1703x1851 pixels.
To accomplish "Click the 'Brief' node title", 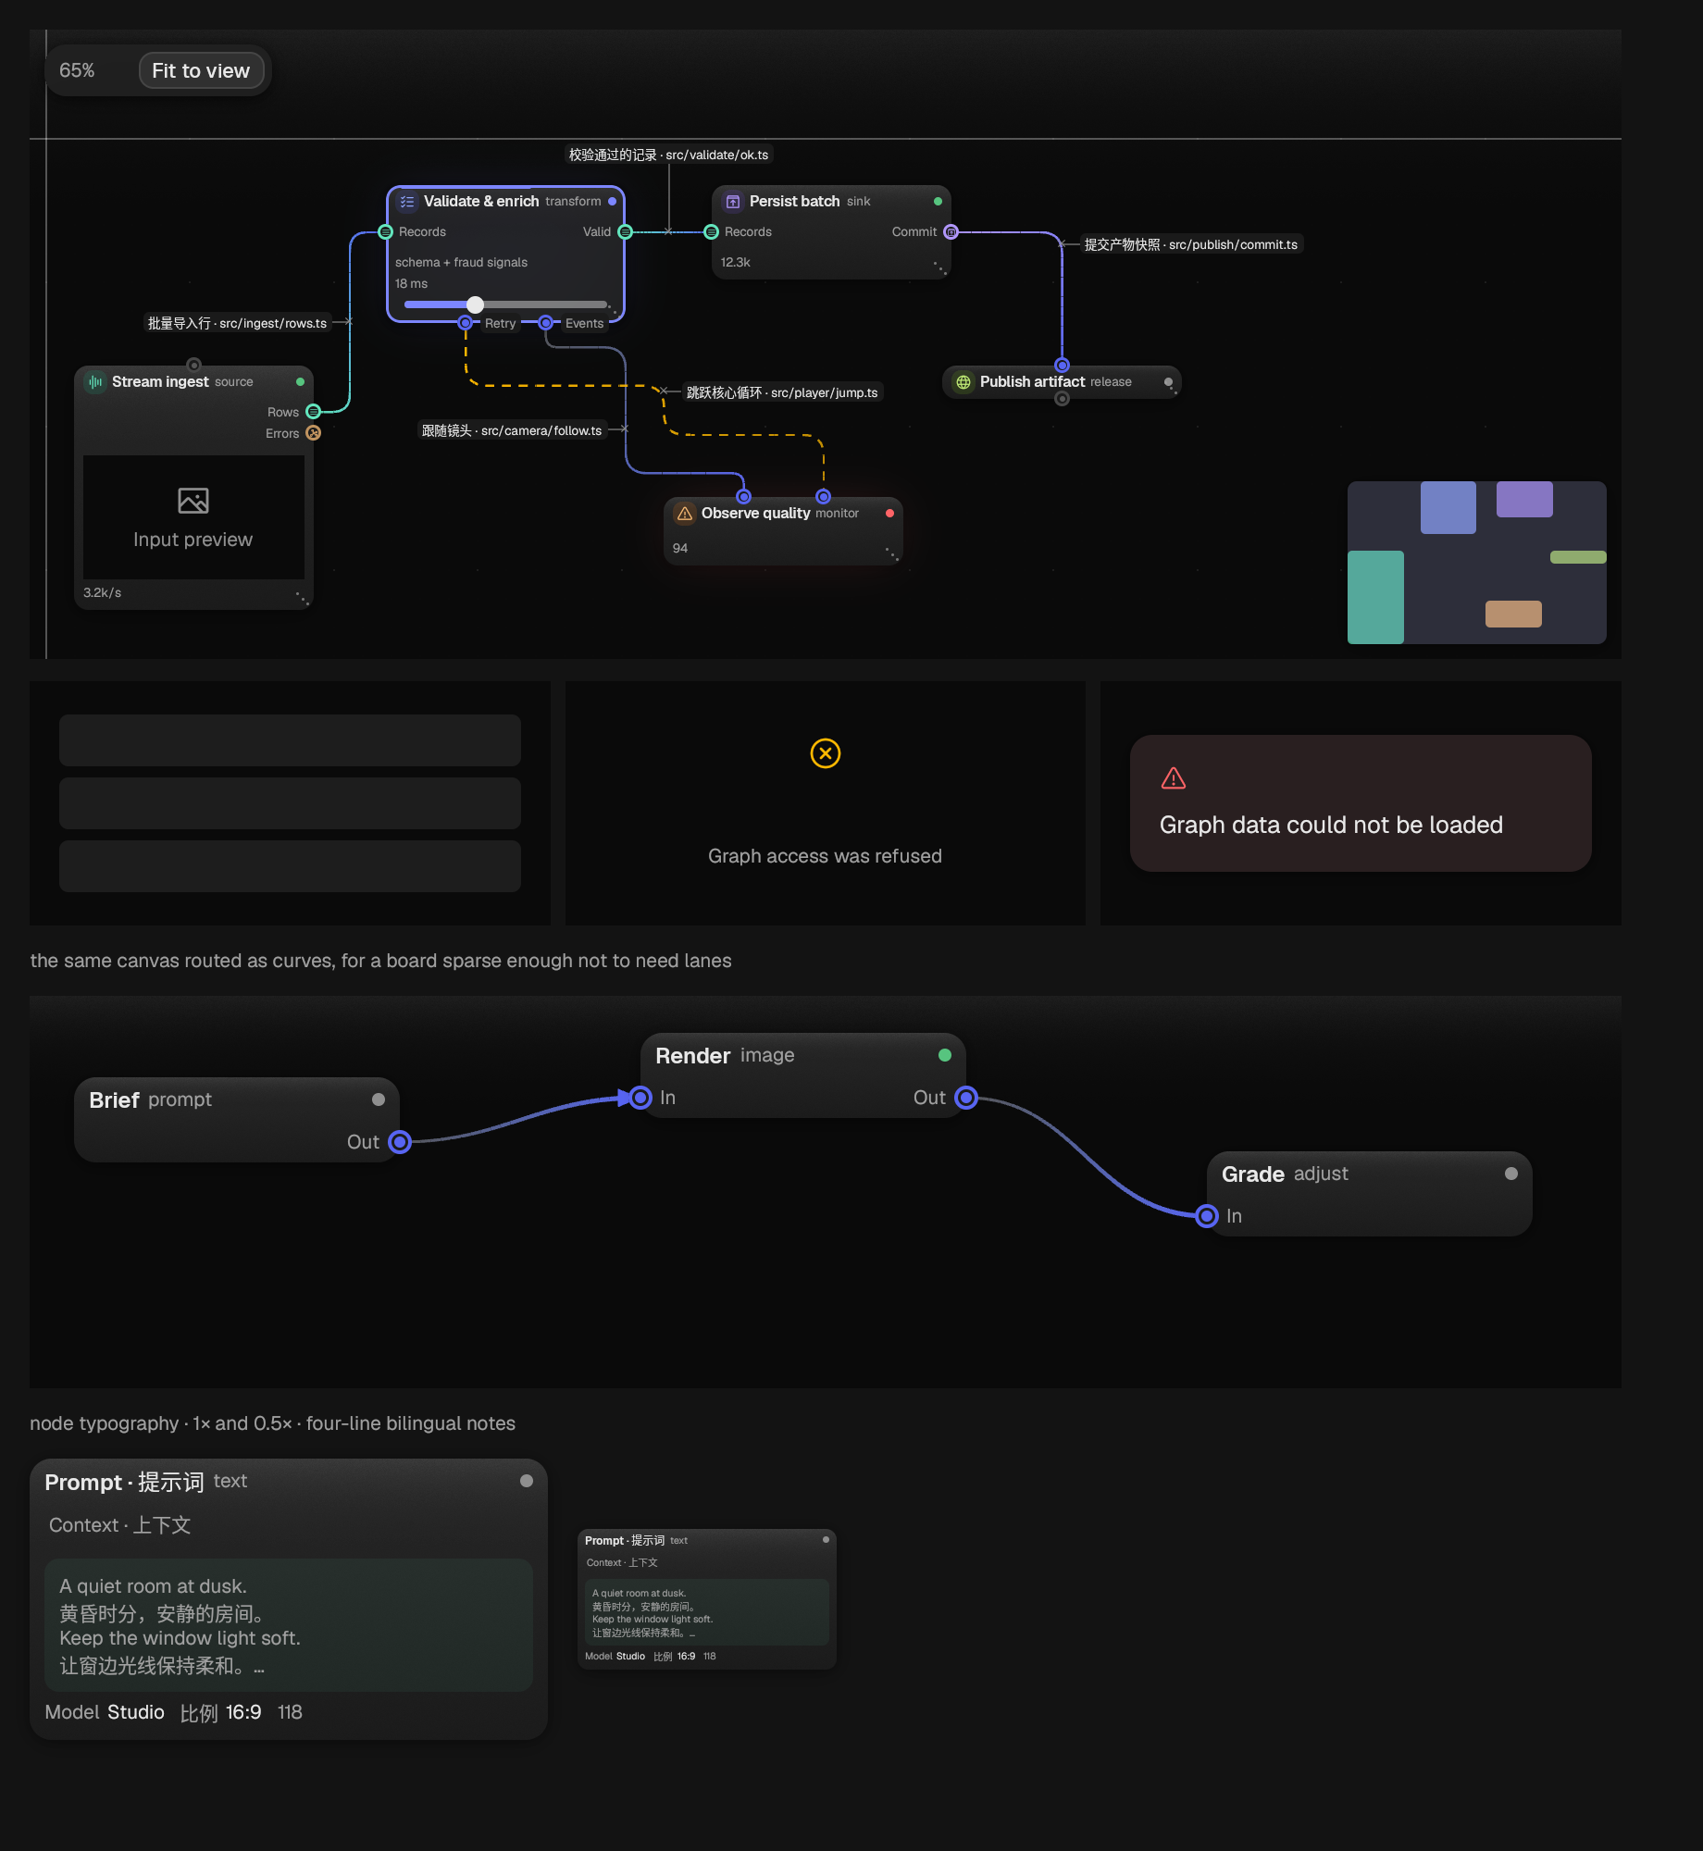I will [x=114, y=1099].
